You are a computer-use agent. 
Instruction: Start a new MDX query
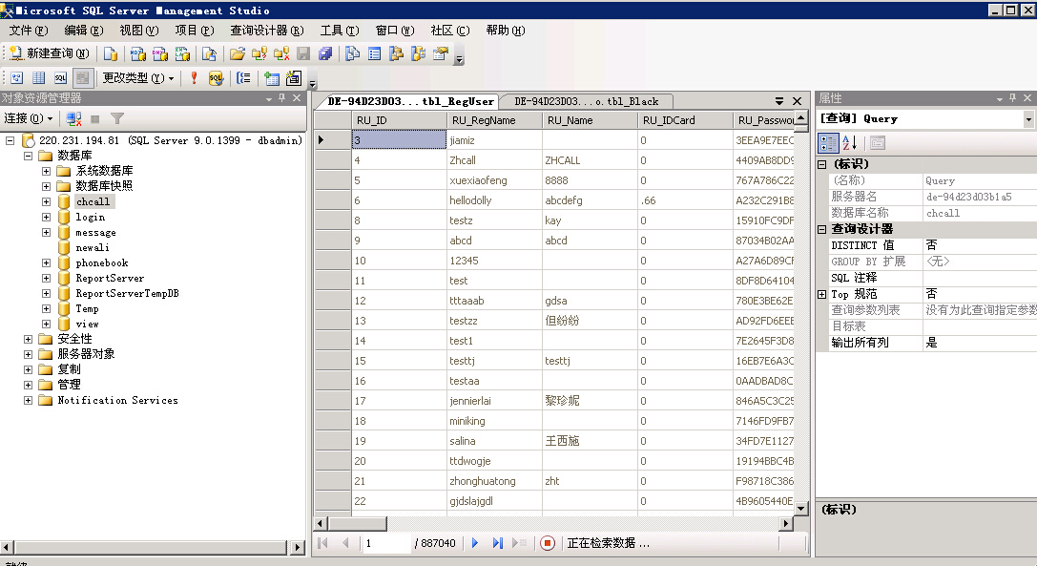point(137,53)
